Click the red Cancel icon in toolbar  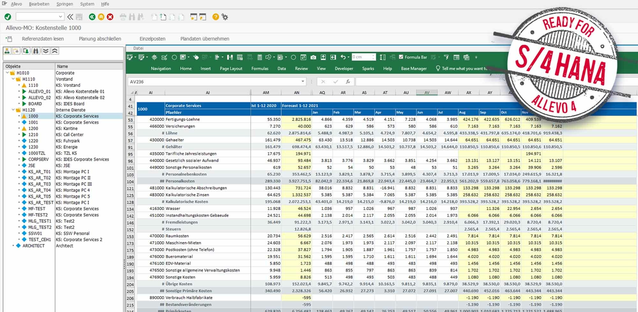point(110,17)
